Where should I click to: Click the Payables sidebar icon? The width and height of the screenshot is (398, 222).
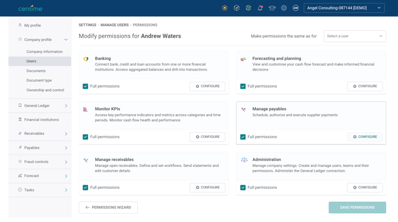point(20,147)
